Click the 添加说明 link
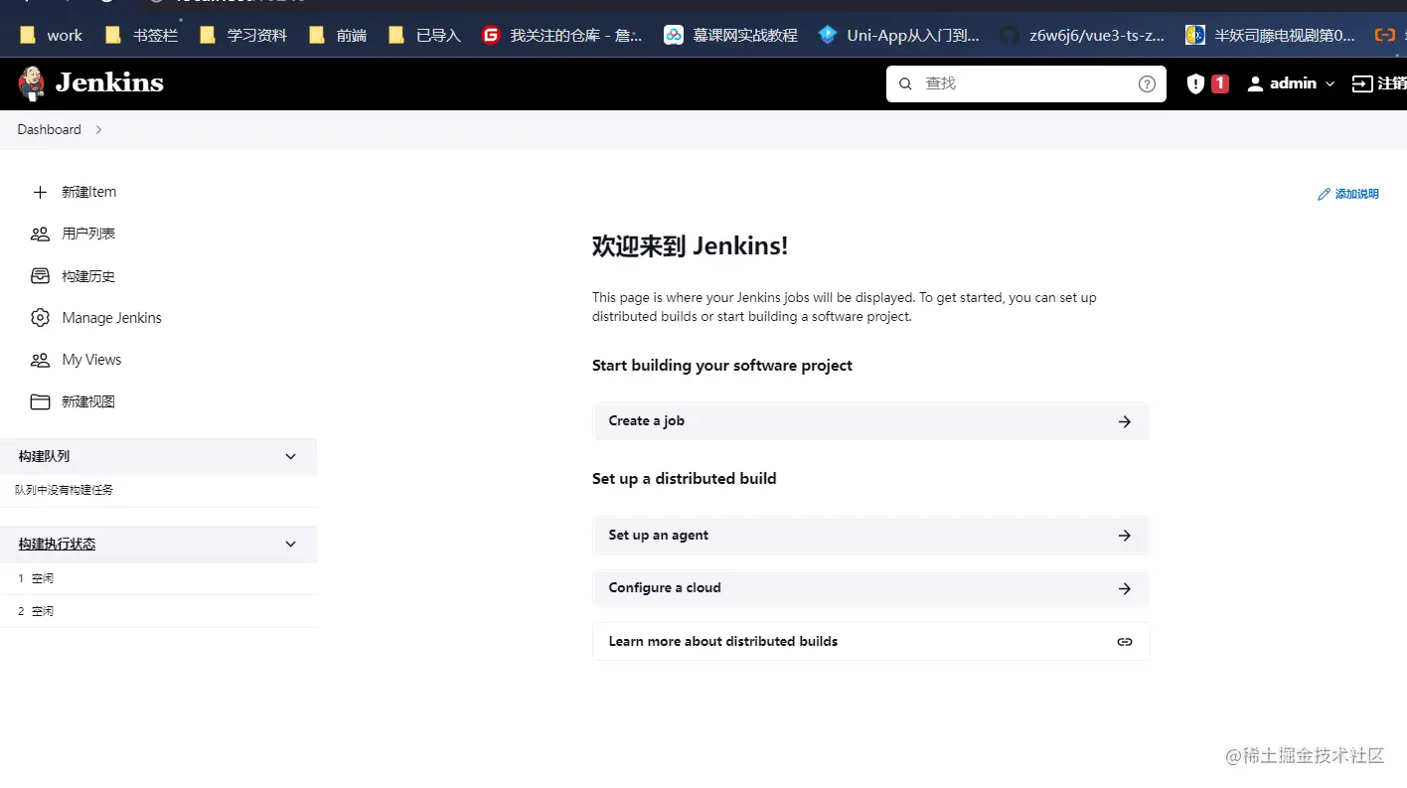The height and width of the screenshot is (788, 1407). [x=1356, y=194]
